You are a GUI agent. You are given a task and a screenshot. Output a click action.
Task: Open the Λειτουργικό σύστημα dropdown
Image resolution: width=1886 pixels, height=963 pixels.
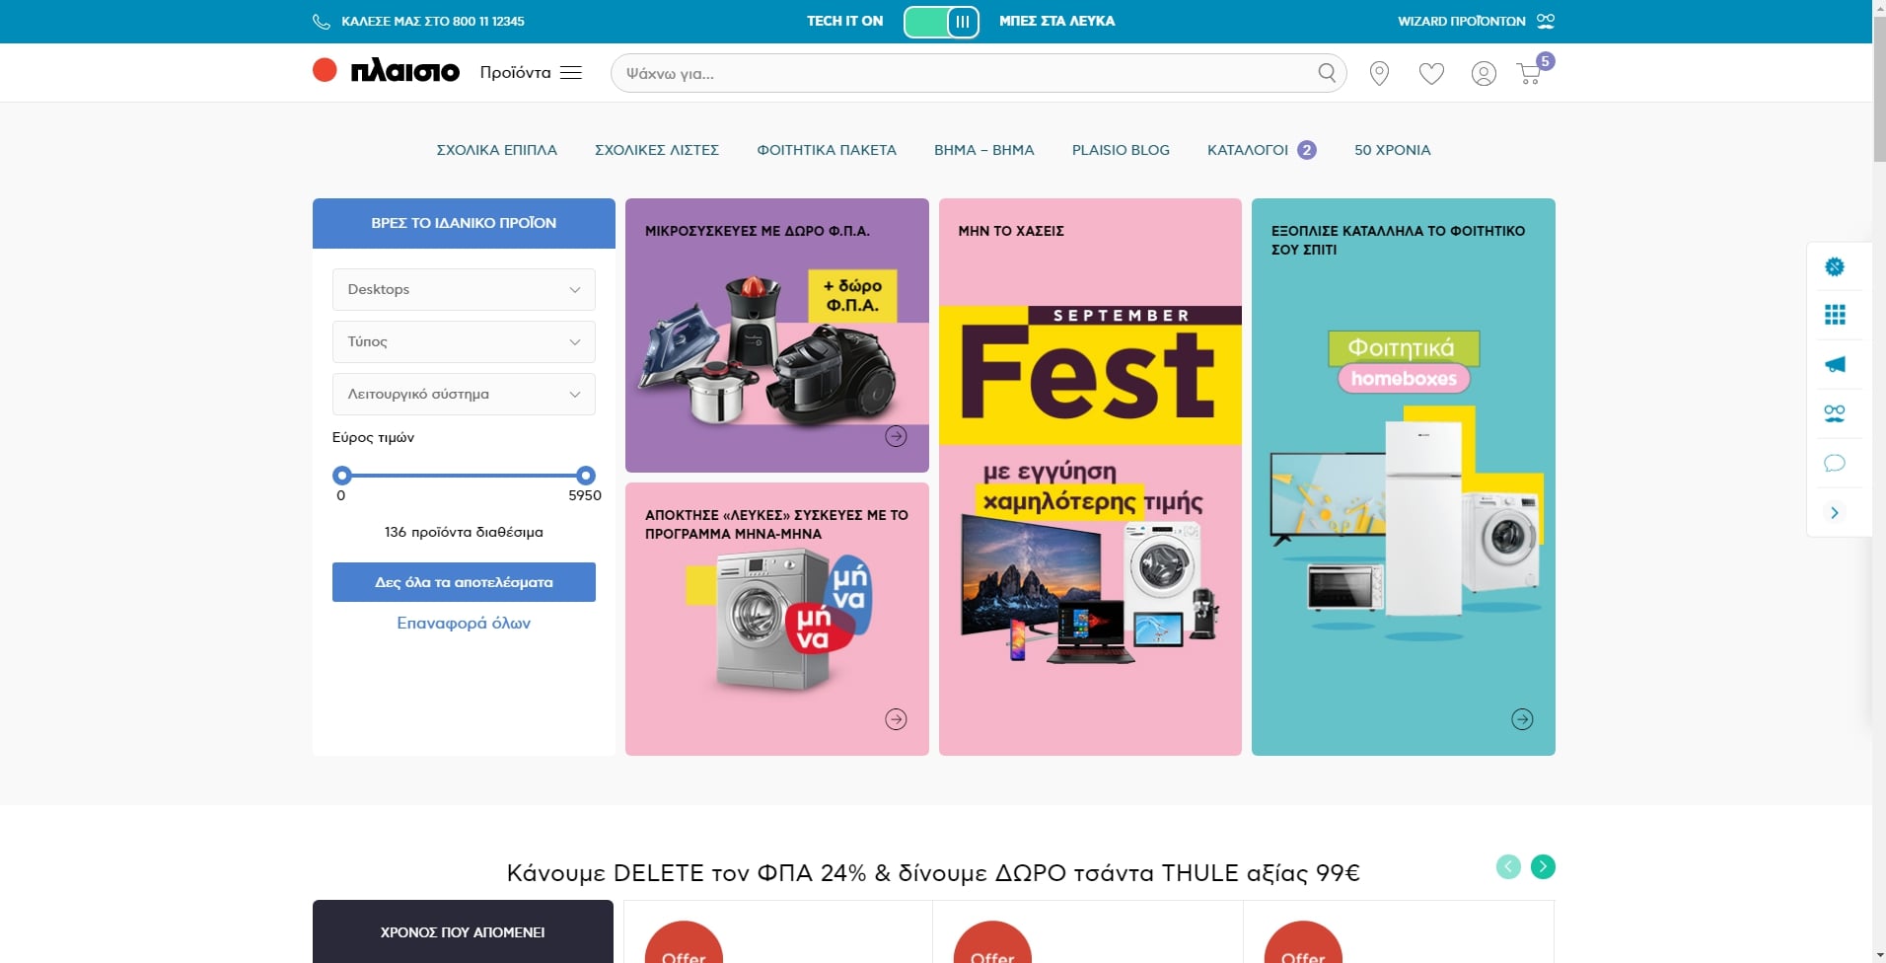[464, 394]
